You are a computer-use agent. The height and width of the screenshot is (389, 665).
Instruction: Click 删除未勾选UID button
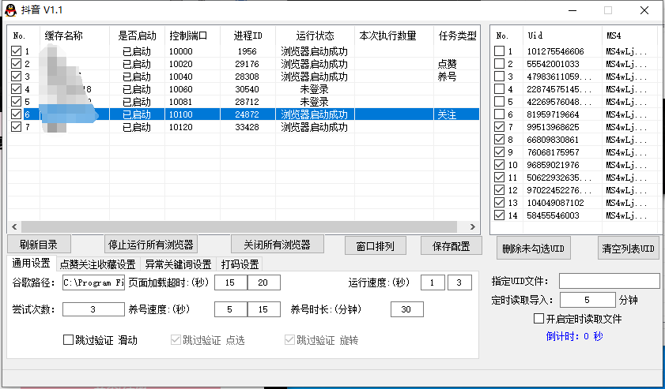click(x=533, y=249)
